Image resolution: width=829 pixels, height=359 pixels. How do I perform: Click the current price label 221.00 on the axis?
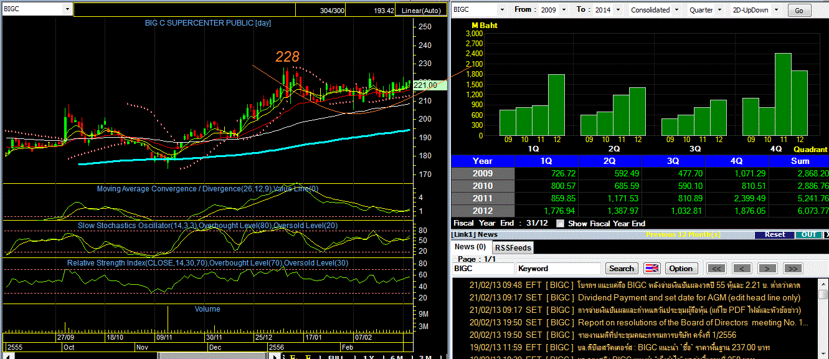pos(430,85)
